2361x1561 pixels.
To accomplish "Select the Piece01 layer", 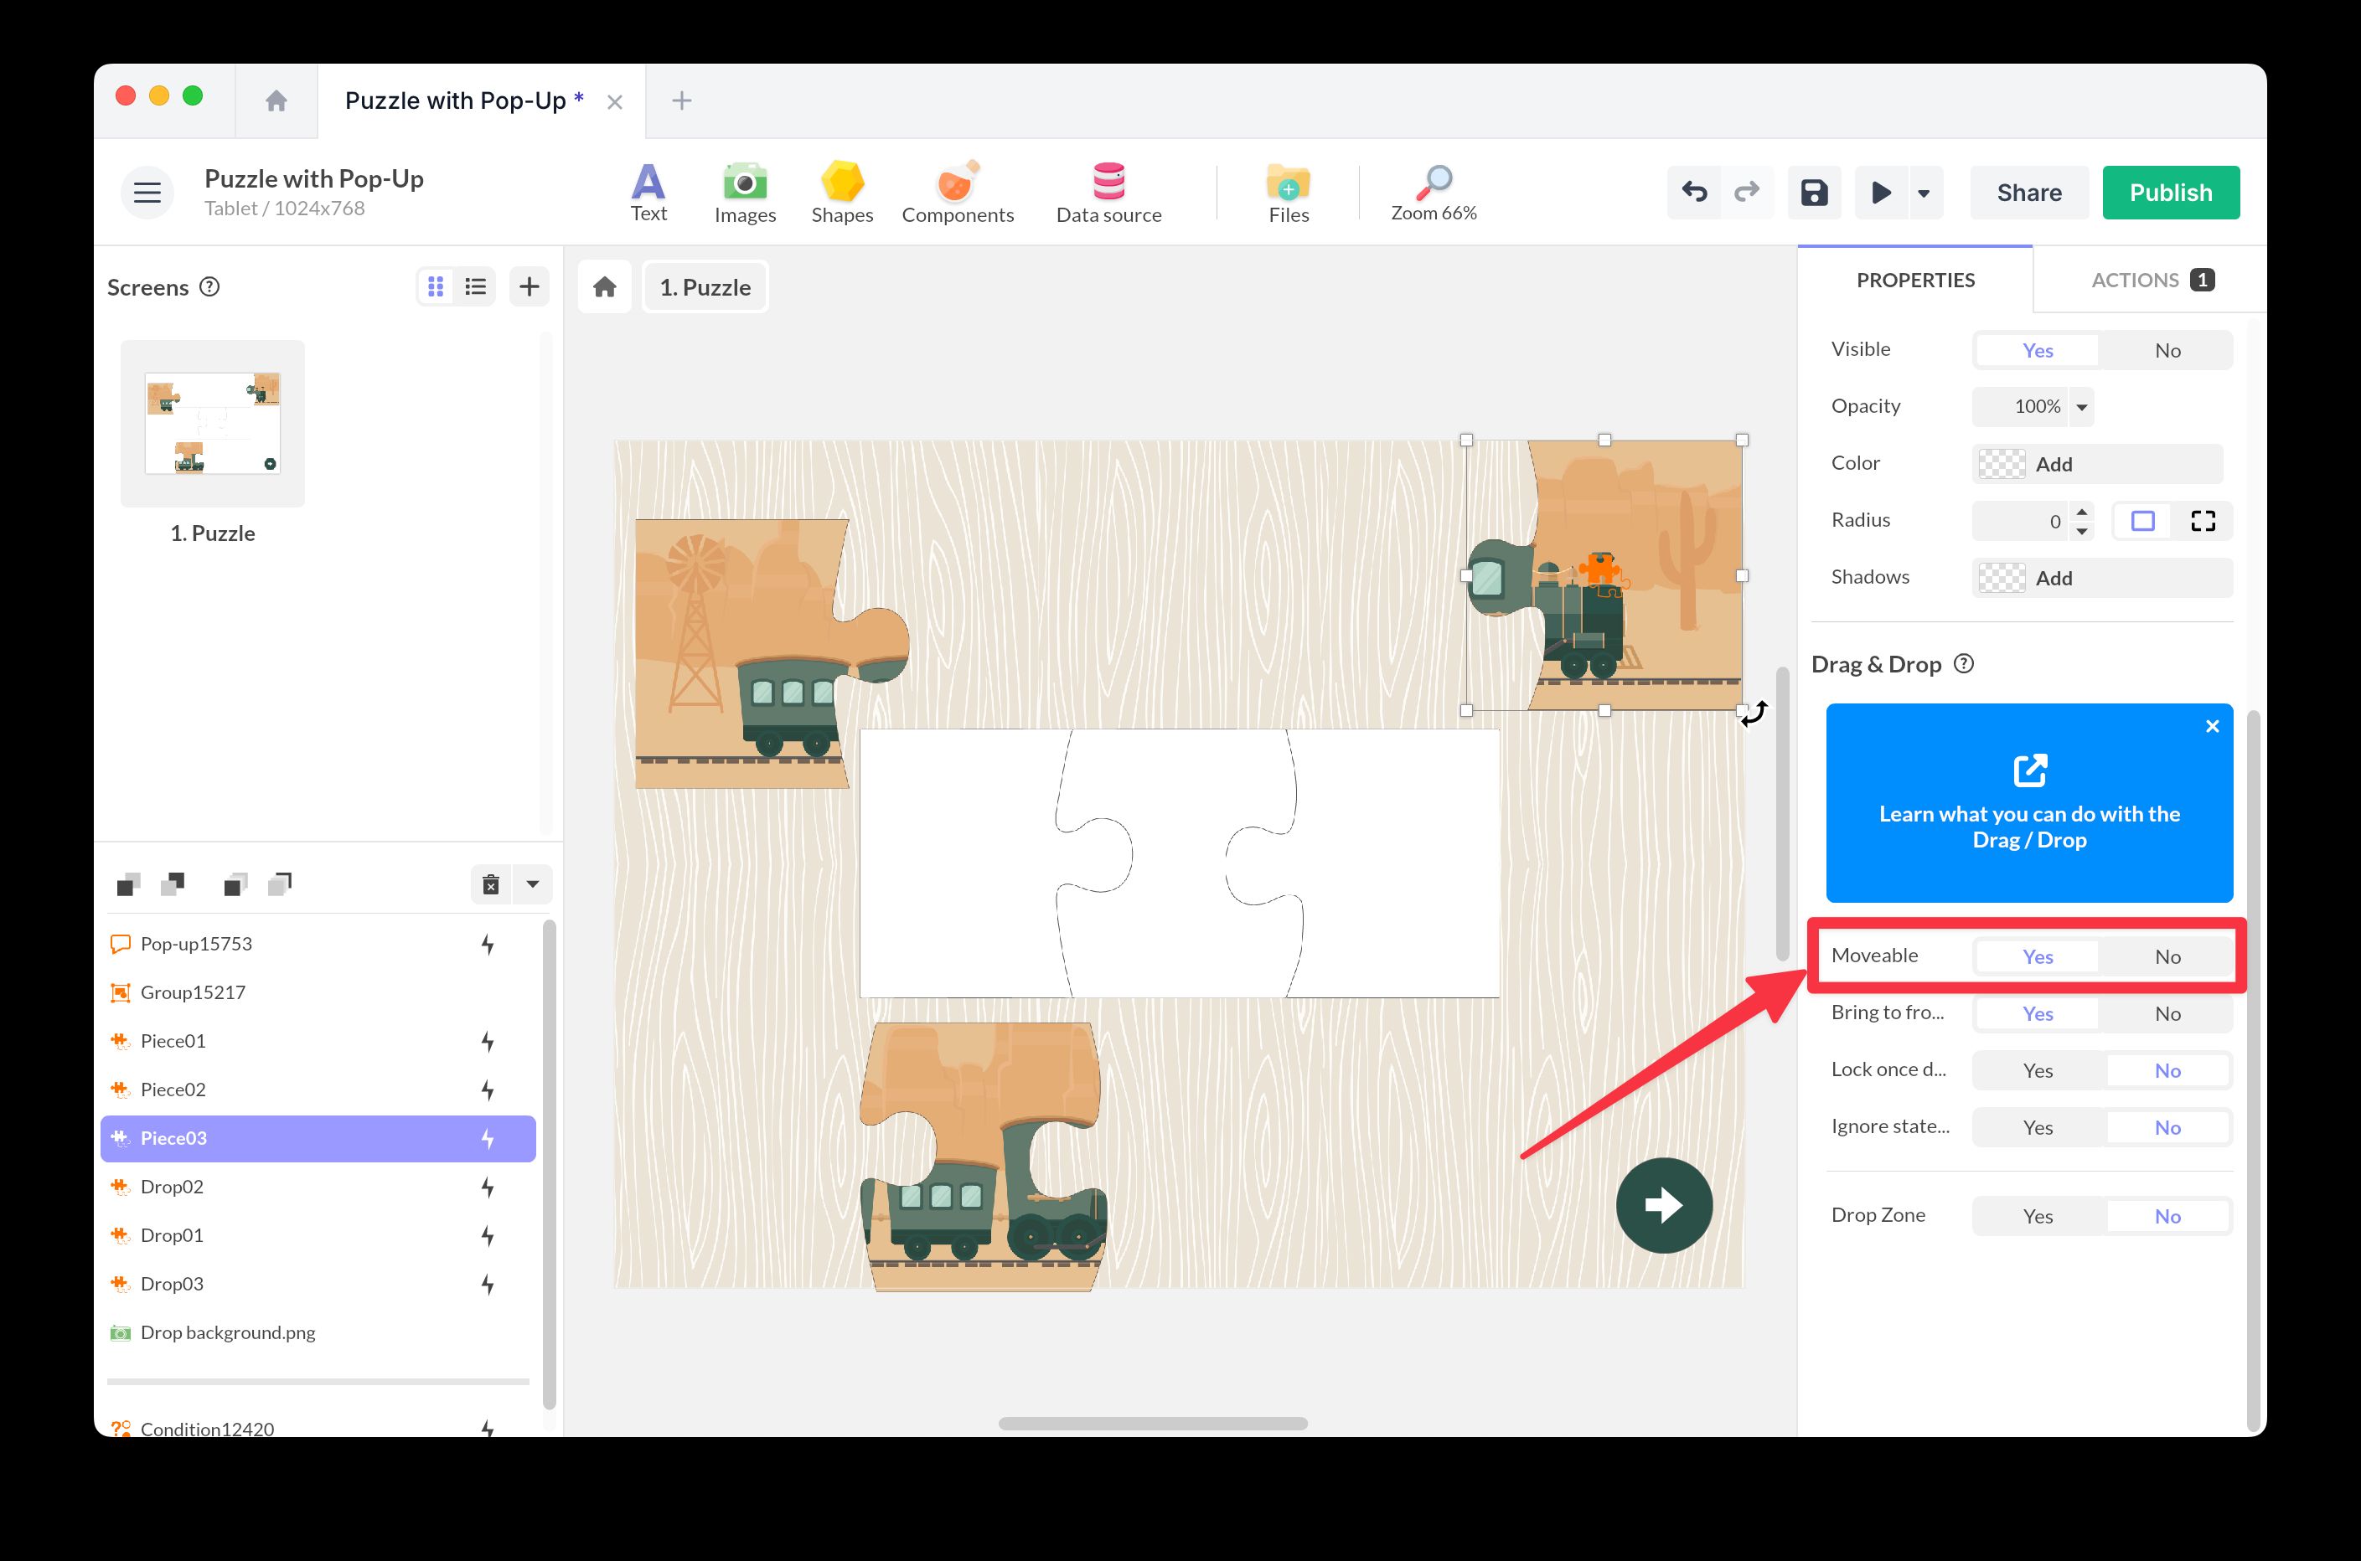I will [x=173, y=1040].
